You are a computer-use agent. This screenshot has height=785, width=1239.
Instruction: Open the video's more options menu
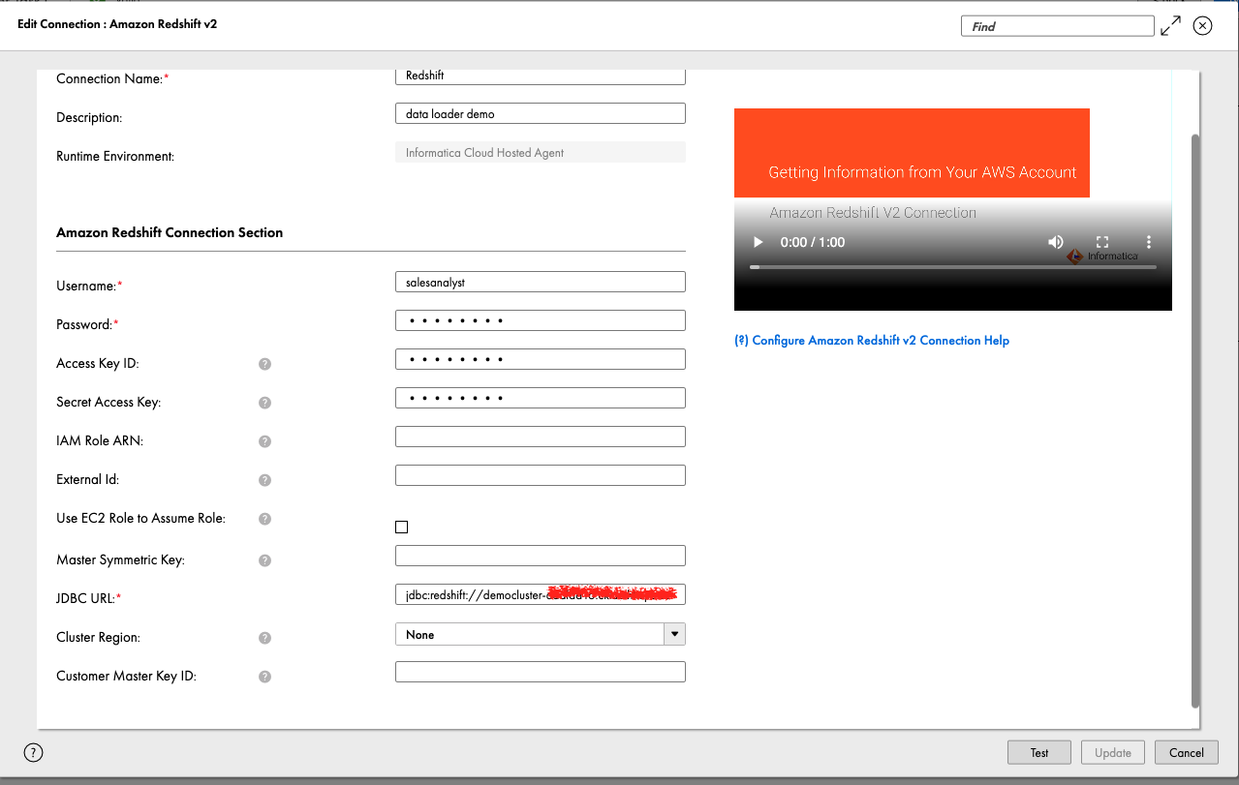coord(1148,242)
